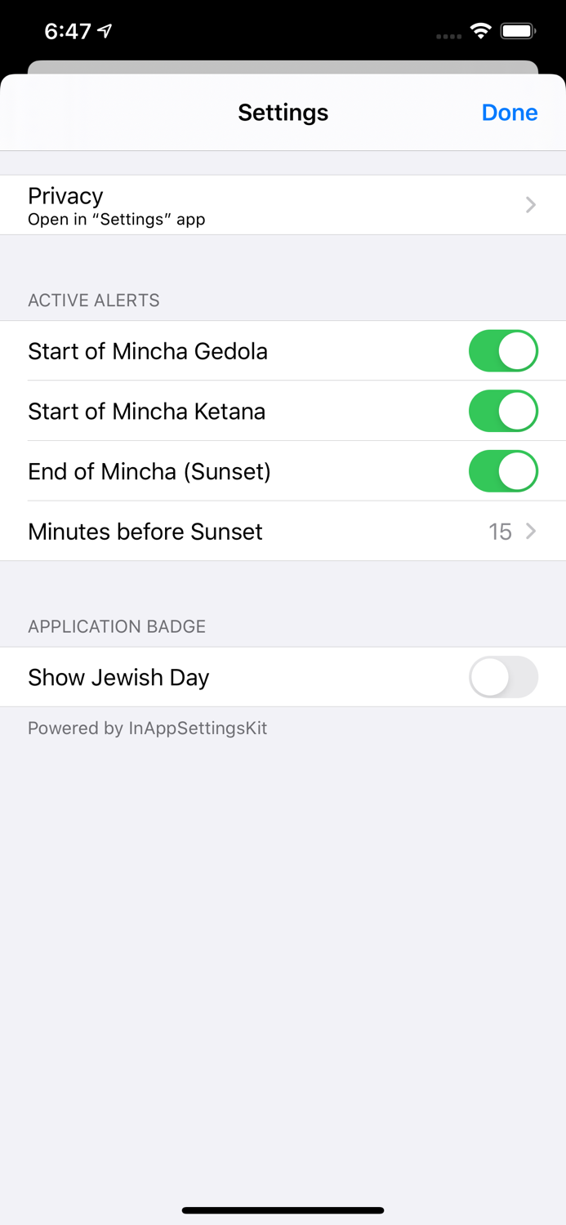Open the Privacy settings via its chevron

pyautogui.click(x=530, y=204)
